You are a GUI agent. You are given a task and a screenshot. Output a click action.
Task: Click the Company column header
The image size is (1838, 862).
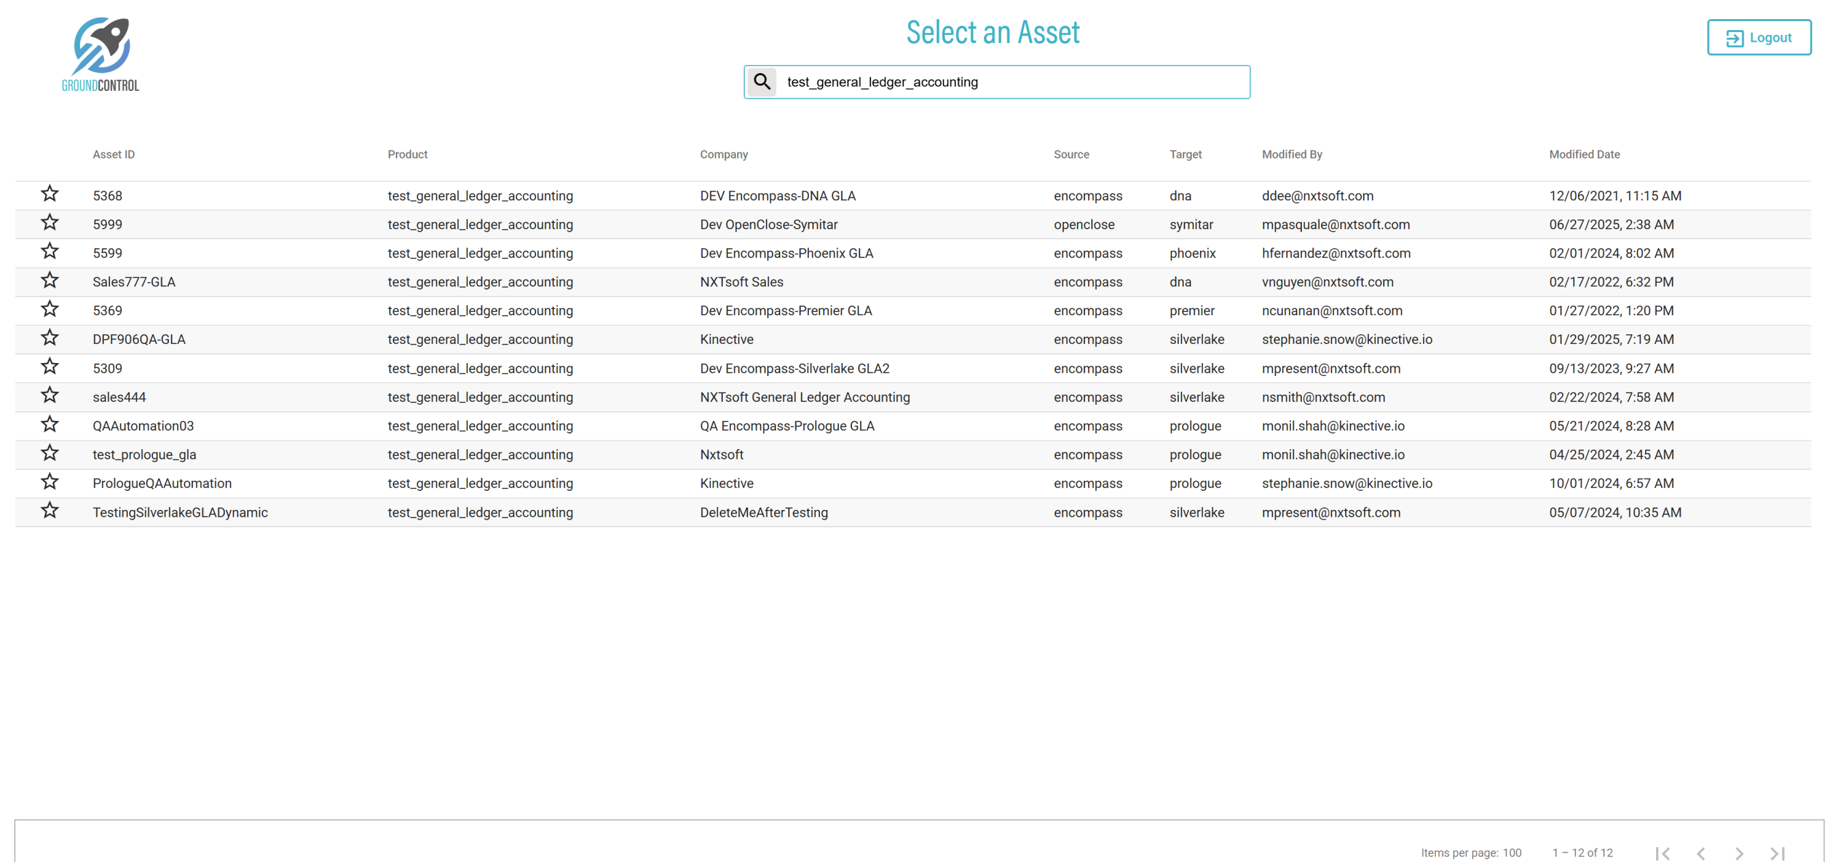pyautogui.click(x=723, y=154)
